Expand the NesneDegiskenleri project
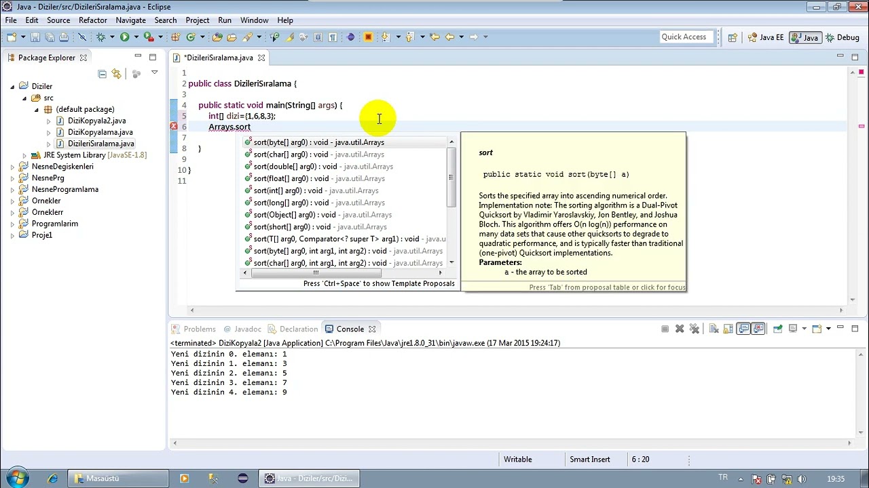The width and height of the screenshot is (869, 488). pyautogui.click(x=12, y=167)
